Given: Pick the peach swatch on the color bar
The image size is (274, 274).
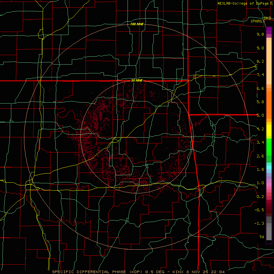Looking at the screenshot, I should coord(269,62).
